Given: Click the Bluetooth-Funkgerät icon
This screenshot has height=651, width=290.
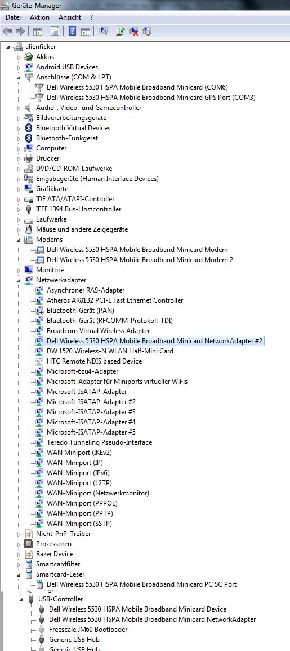Looking at the screenshot, I should pyautogui.click(x=29, y=138).
